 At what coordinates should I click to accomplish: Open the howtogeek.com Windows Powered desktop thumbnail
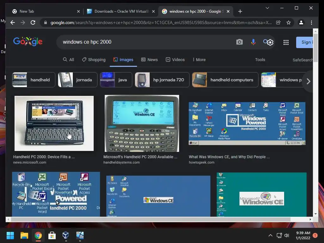click(x=247, y=123)
